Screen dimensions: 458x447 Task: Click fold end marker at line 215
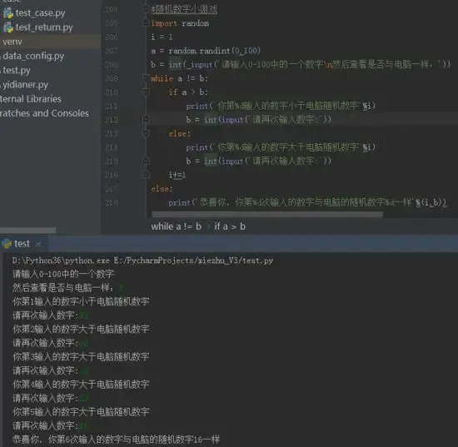(x=146, y=161)
